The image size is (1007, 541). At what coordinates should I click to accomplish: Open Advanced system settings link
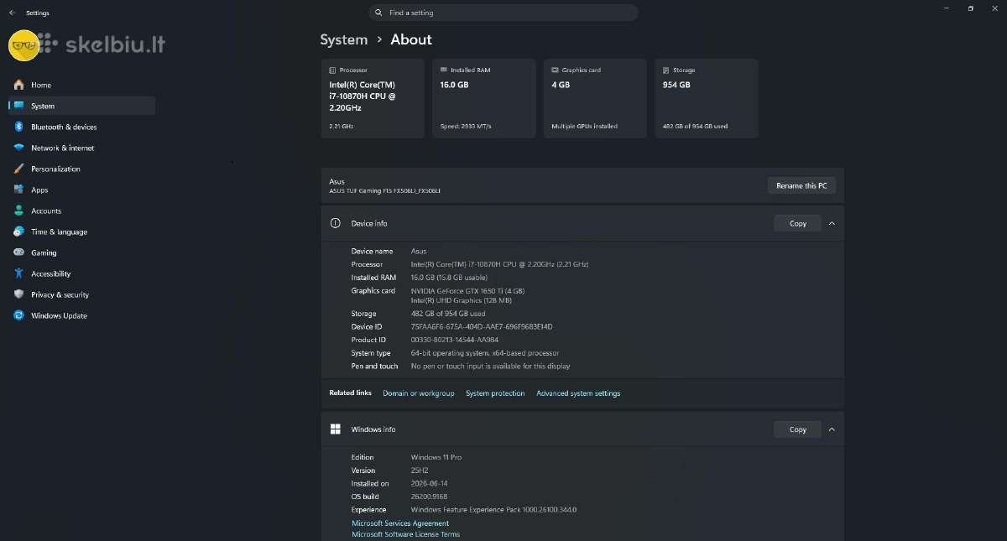pos(578,393)
